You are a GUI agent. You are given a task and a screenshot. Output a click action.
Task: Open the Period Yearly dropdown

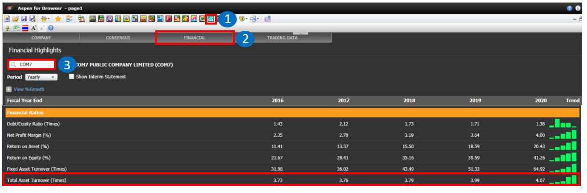41,77
